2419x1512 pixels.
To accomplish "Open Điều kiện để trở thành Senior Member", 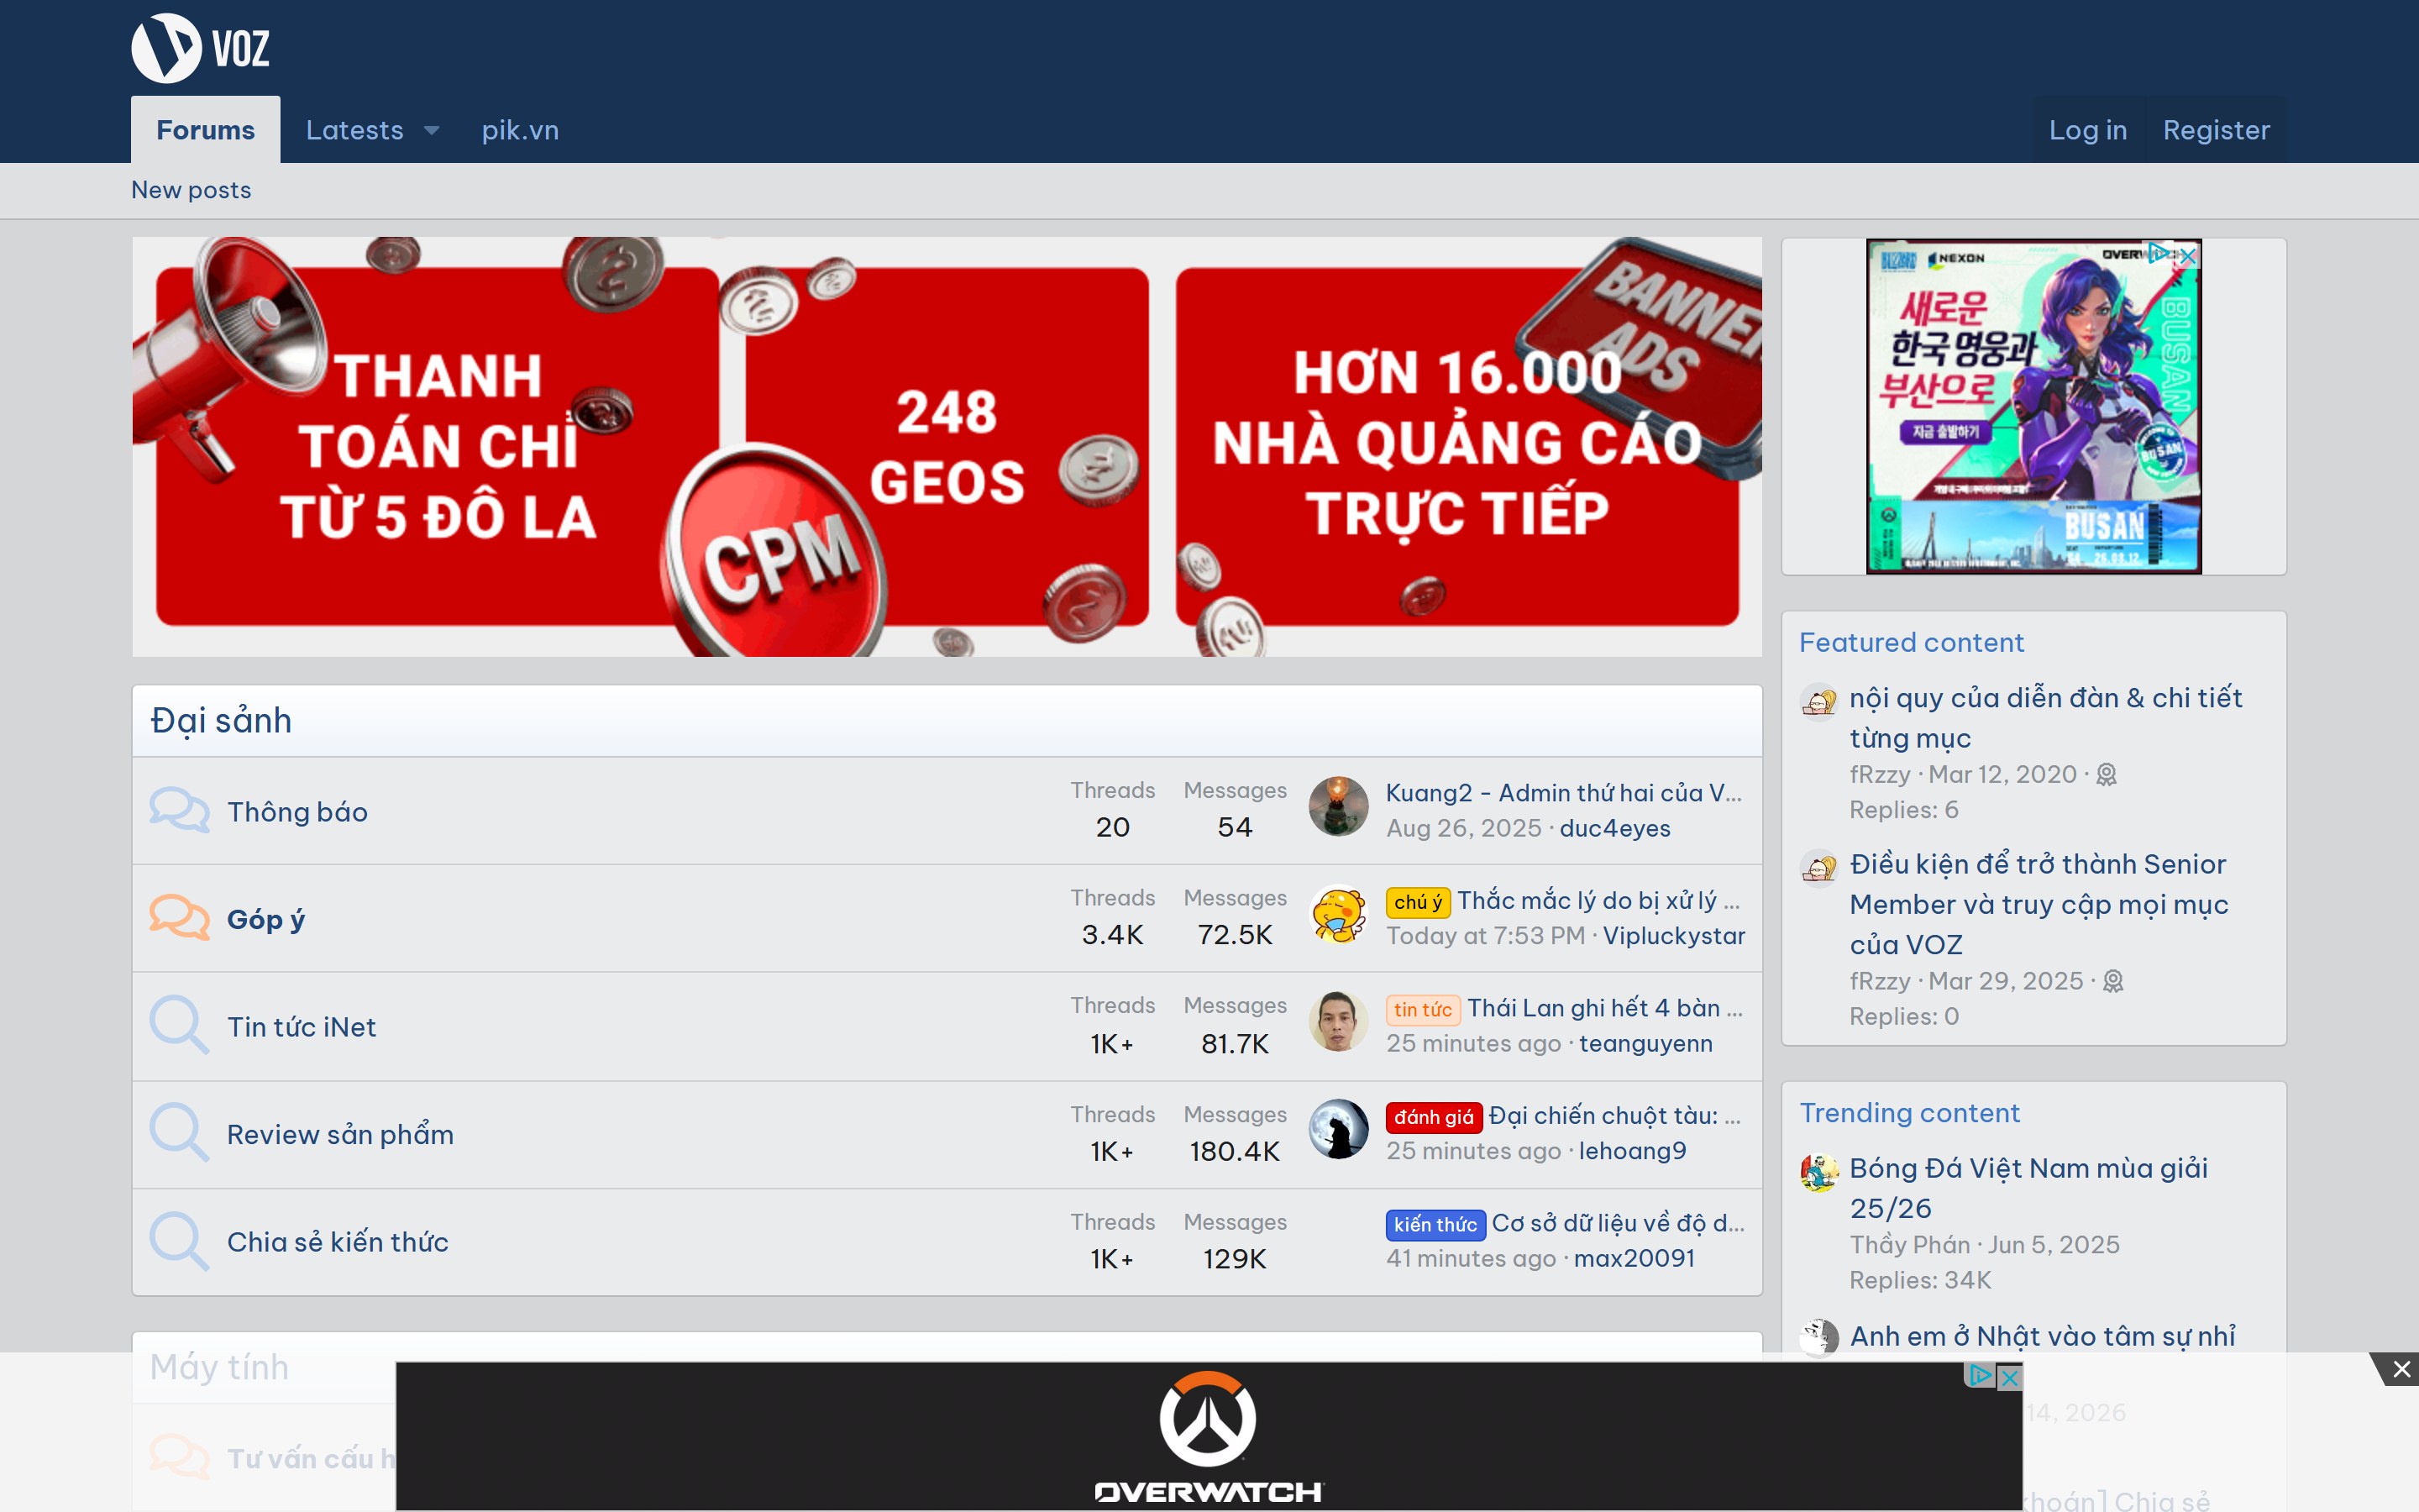I will coord(2039,904).
